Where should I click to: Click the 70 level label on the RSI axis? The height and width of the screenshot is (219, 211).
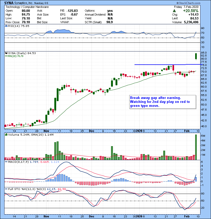203,33
